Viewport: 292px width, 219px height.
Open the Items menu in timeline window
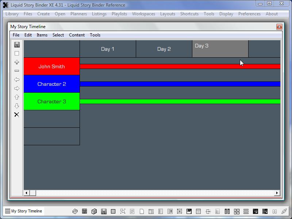click(42, 35)
